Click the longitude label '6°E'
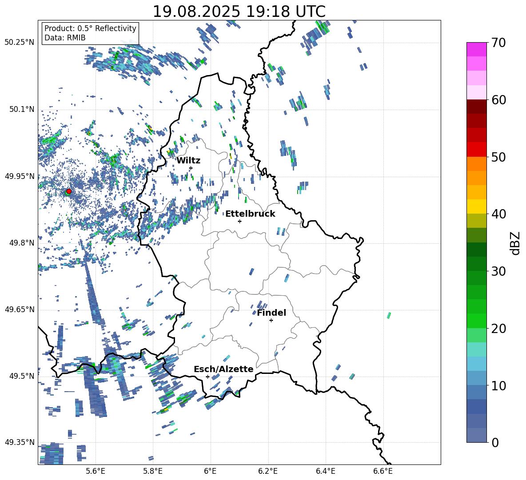 [210, 471]
